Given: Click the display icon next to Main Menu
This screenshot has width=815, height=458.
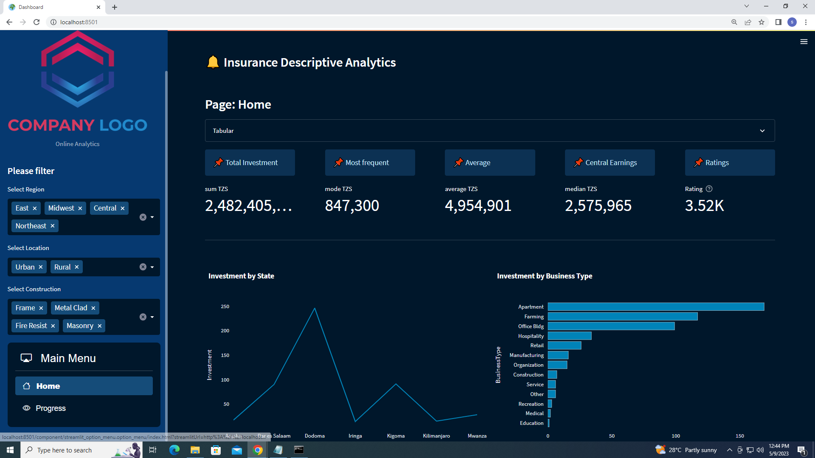Looking at the screenshot, I should pyautogui.click(x=26, y=358).
